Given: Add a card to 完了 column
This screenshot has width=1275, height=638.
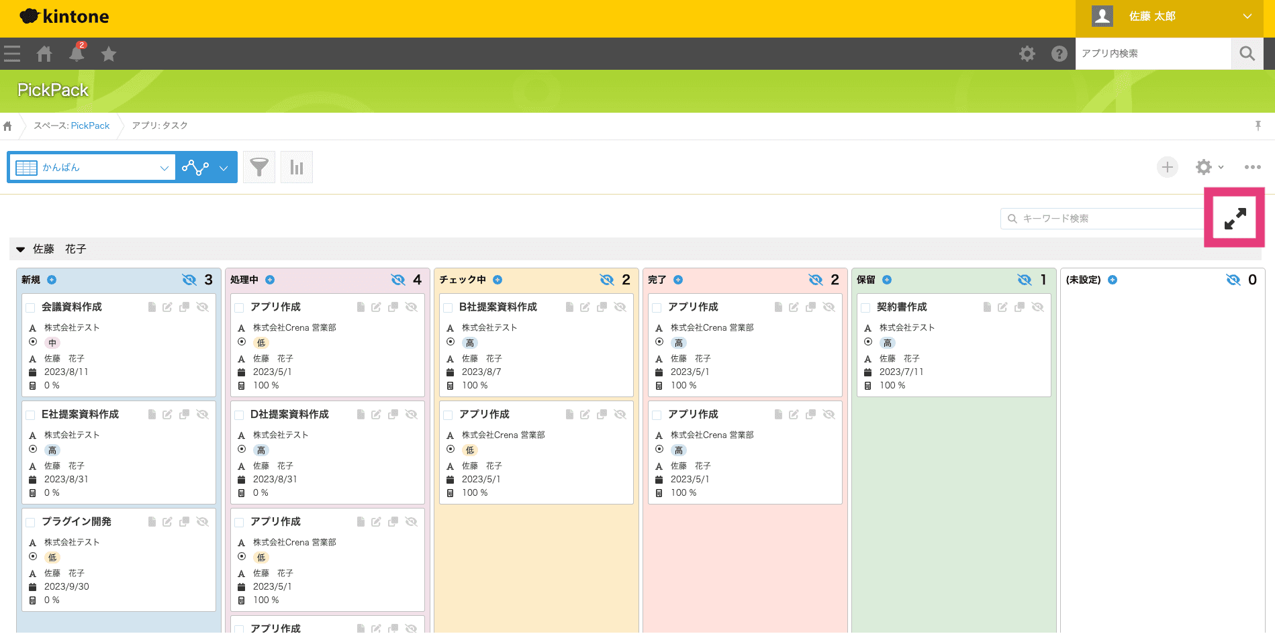Looking at the screenshot, I should click(x=678, y=280).
